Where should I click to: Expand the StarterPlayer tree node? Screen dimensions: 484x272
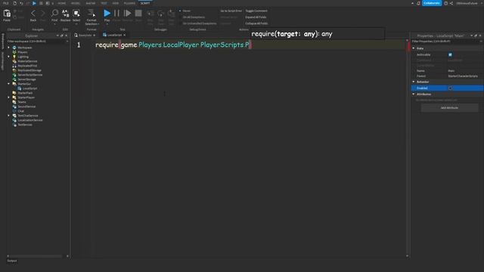point(8,97)
